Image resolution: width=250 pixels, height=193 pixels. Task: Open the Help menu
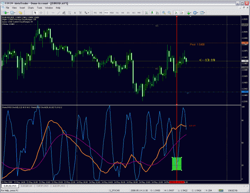pos(58,8)
